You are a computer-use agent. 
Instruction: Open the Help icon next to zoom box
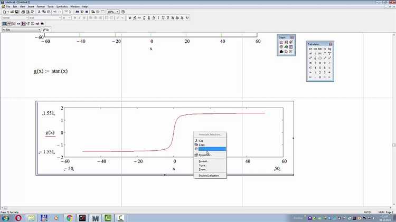tap(123, 12)
